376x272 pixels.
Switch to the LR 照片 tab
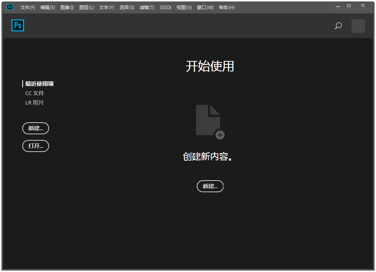tap(35, 103)
